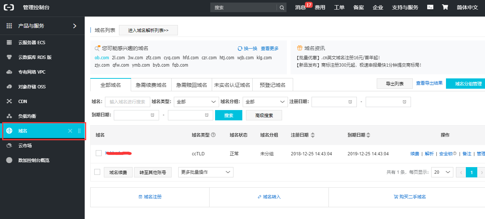Click the 域名转入 link at bottom
The height and width of the screenshot is (219, 485).
click(269, 197)
